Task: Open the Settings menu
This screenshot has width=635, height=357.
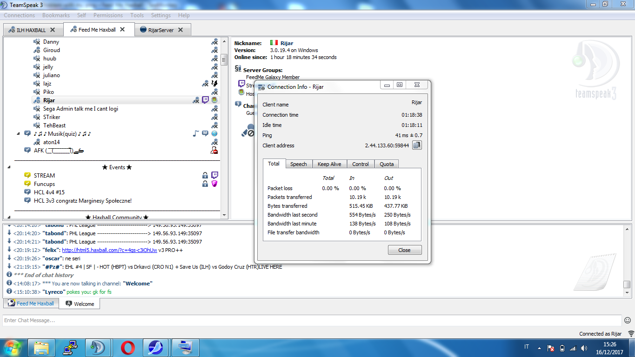Action: click(161, 15)
